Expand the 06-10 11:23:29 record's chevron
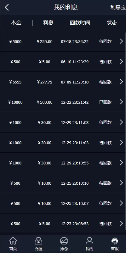The image size is (126, 253). (x=121, y=61)
